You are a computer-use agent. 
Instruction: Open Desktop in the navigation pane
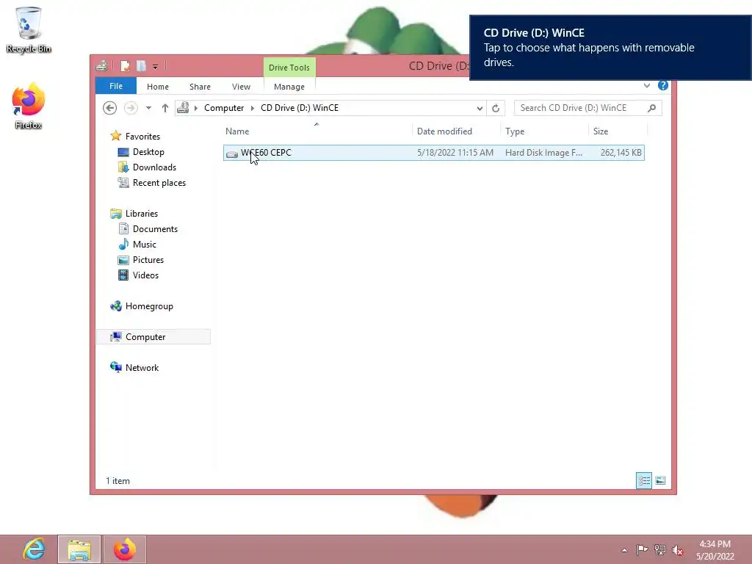148,152
